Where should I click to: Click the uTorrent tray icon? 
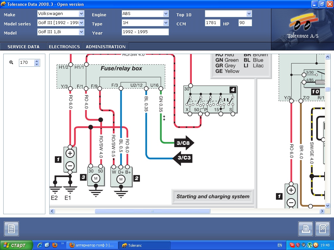(x=310, y=245)
